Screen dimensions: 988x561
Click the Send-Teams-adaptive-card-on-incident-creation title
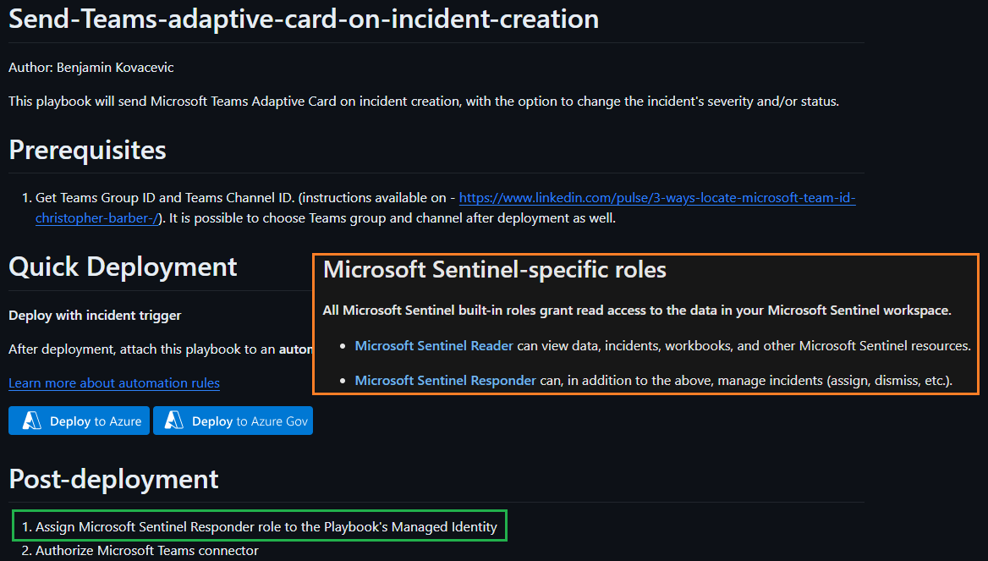(304, 19)
